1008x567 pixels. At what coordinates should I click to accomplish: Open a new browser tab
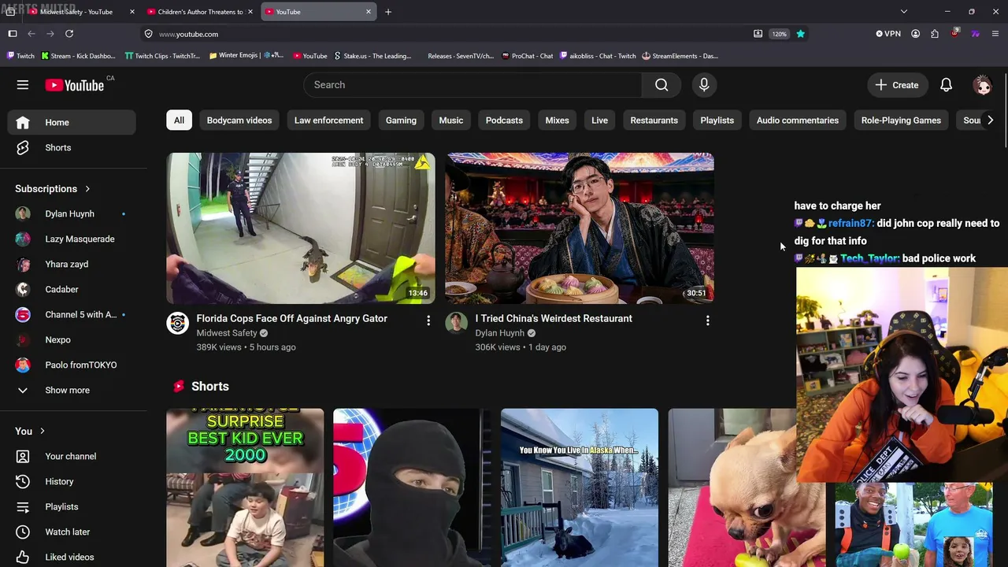pos(388,12)
